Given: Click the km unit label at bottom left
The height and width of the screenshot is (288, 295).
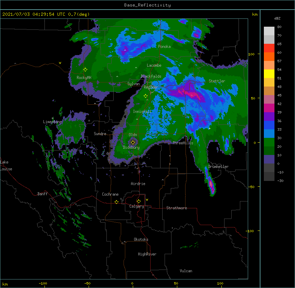Looking at the screenshot, I should pyautogui.click(x=5, y=284).
